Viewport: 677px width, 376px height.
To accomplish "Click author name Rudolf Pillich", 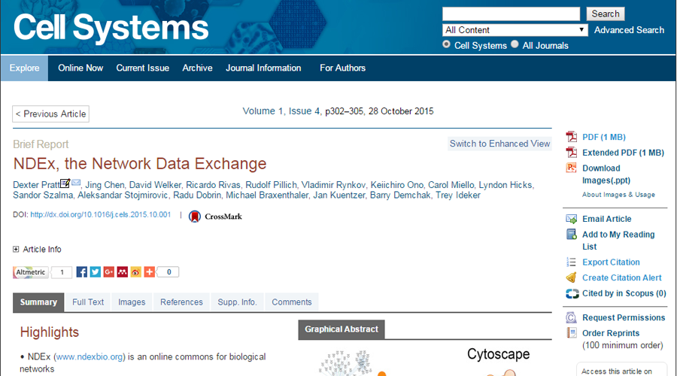I will point(271,185).
